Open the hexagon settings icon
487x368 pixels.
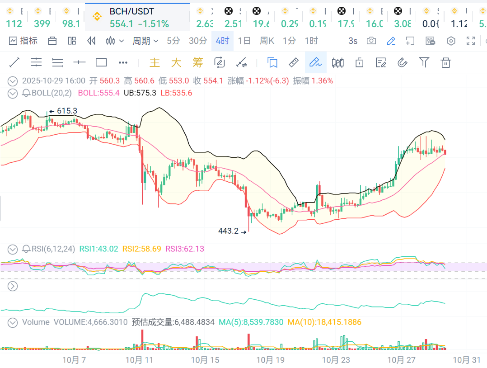[451, 41]
